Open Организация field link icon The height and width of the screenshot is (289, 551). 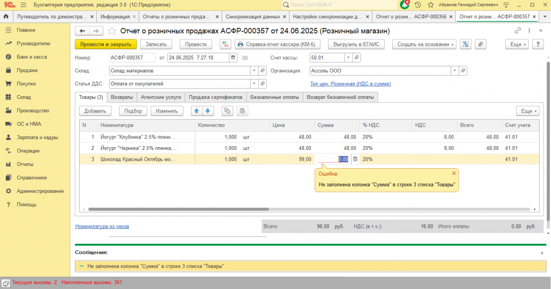(x=463, y=71)
